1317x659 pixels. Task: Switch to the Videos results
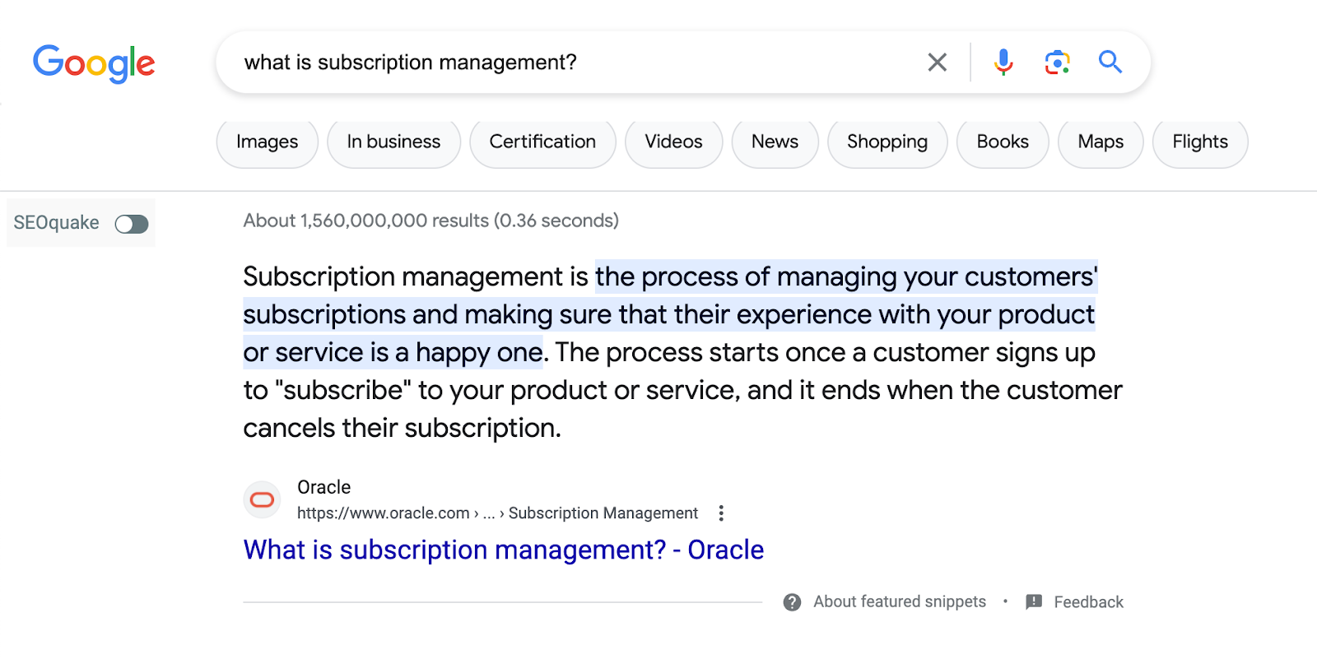click(x=673, y=142)
